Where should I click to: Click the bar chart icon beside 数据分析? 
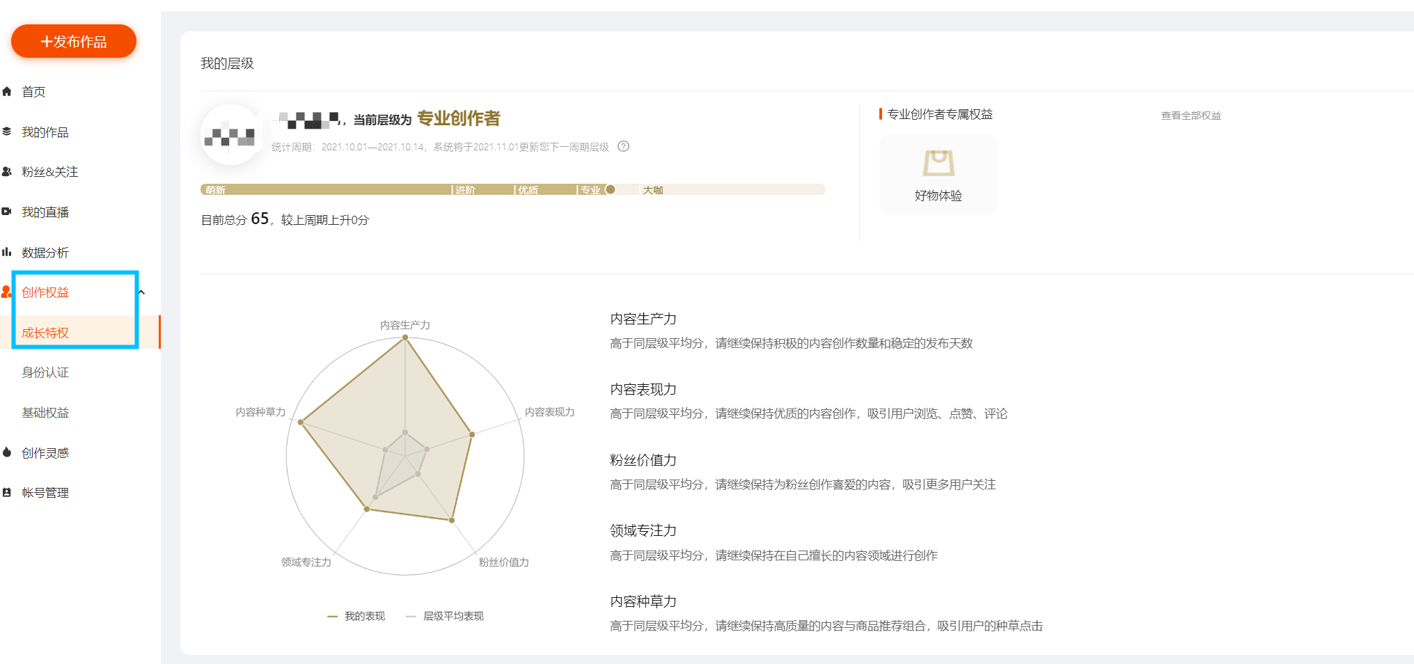coord(7,252)
